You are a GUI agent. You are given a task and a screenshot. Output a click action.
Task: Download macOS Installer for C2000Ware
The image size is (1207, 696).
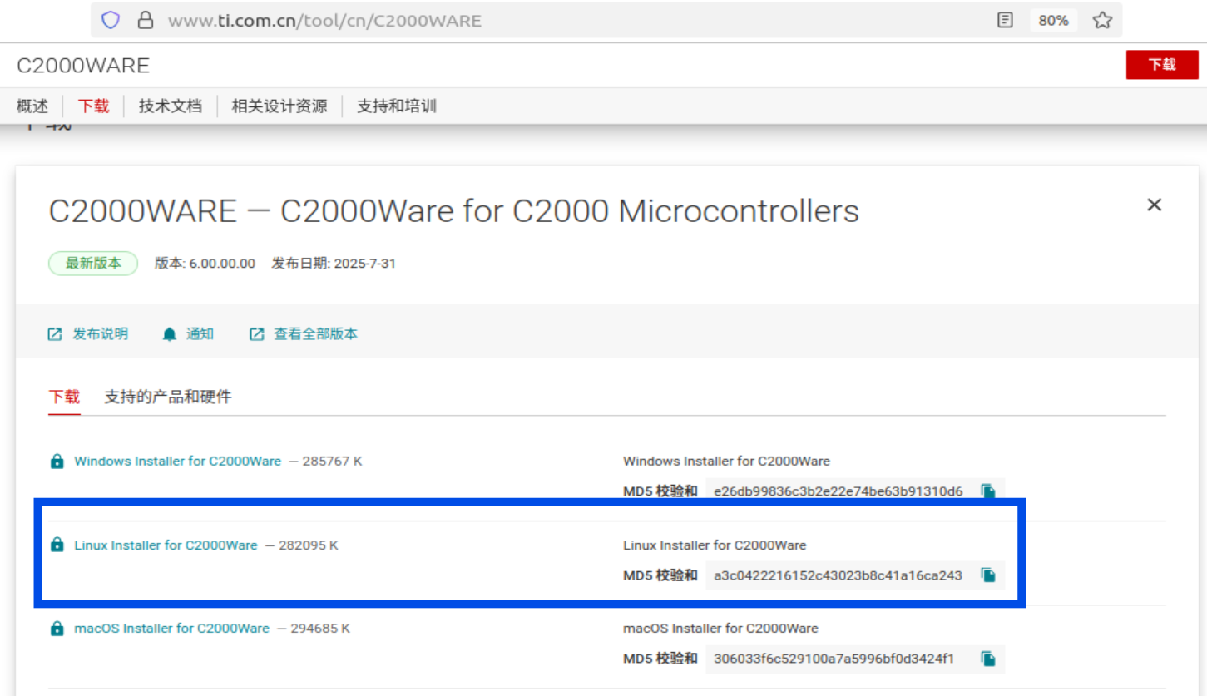point(172,629)
